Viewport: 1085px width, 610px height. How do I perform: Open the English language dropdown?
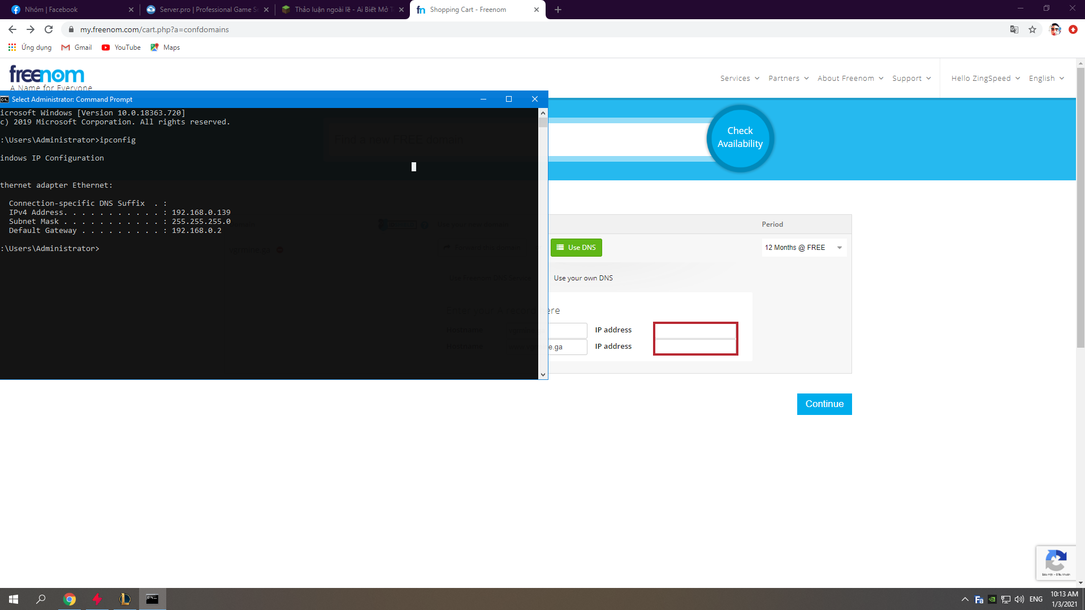[x=1047, y=79]
